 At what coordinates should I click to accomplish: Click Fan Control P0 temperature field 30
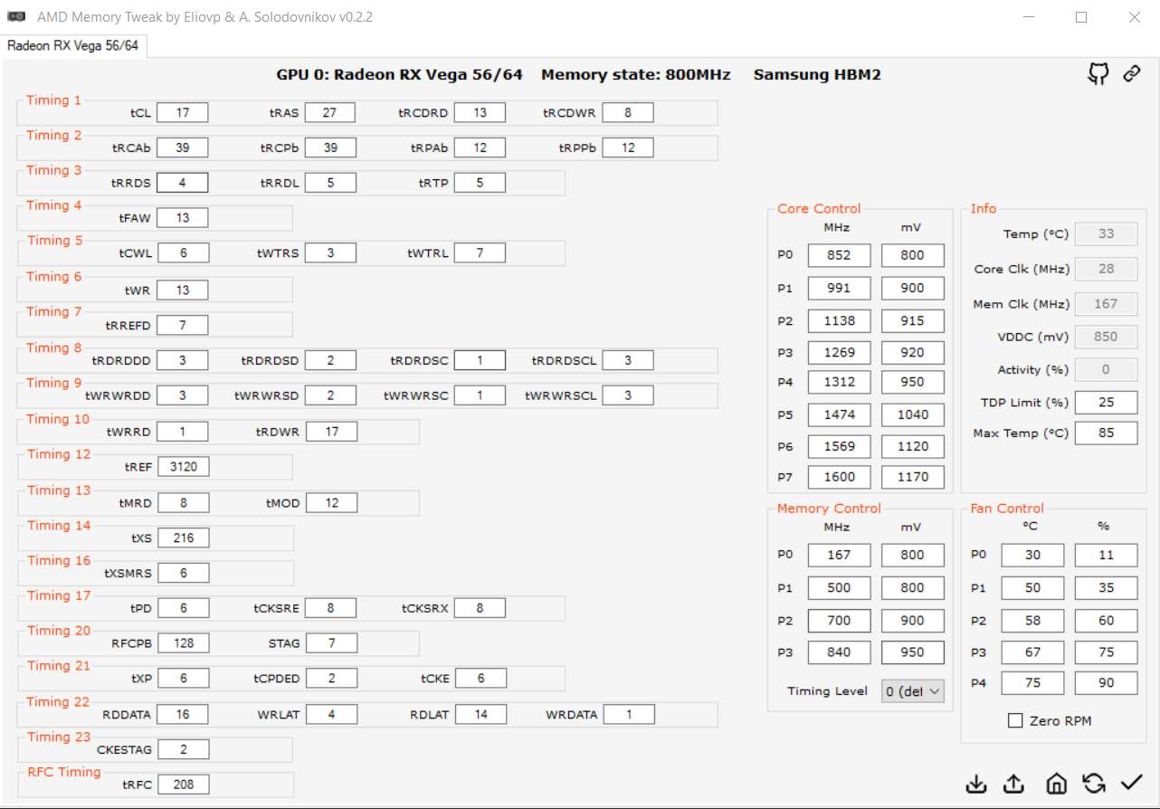click(1032, 556)
